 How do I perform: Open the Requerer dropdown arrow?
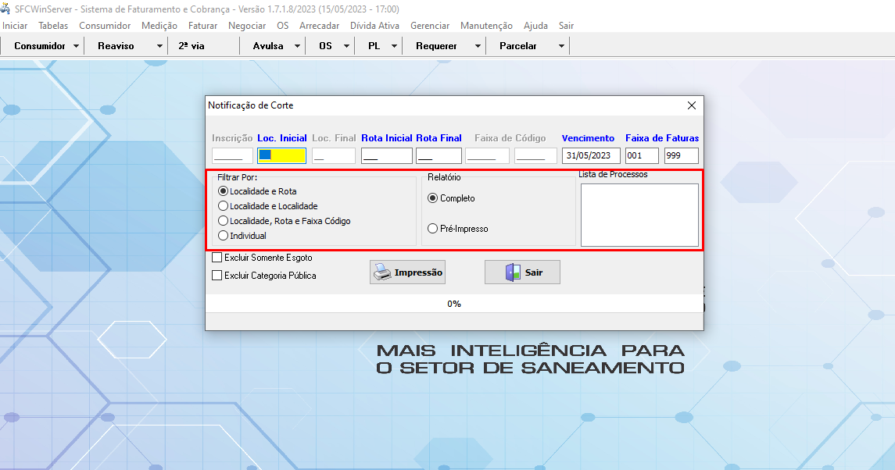pos(478,46)
